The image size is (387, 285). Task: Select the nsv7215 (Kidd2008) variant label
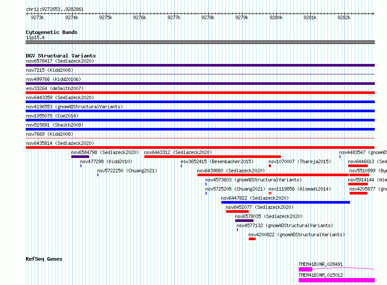point(50,70)
